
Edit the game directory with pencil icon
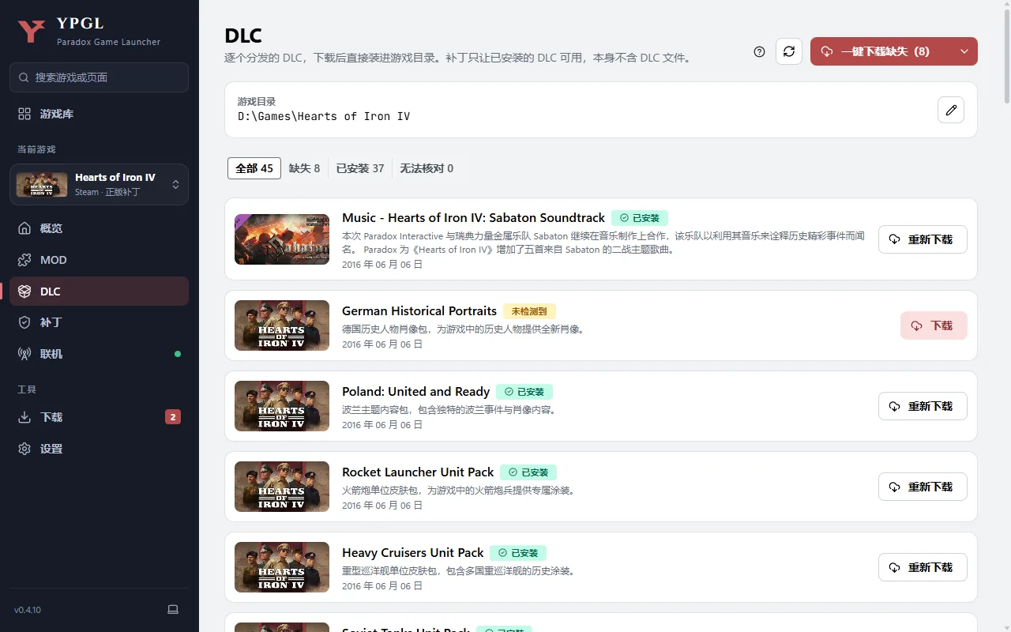coord(951,110)
